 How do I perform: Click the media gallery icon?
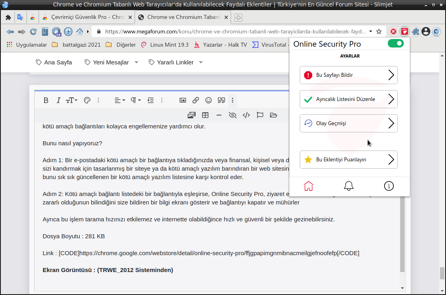point(191,115)
